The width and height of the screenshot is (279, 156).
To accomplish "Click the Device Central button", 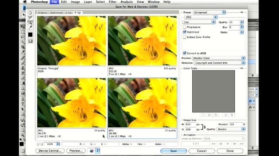I will pos(50,151).
